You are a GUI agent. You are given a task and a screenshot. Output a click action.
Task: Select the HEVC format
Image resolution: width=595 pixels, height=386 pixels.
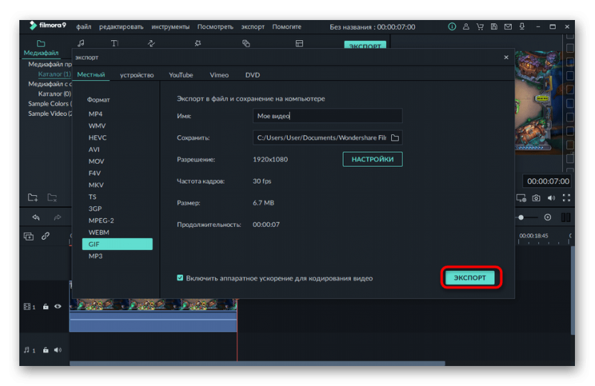pyautogui.click(x=97, y=137)
